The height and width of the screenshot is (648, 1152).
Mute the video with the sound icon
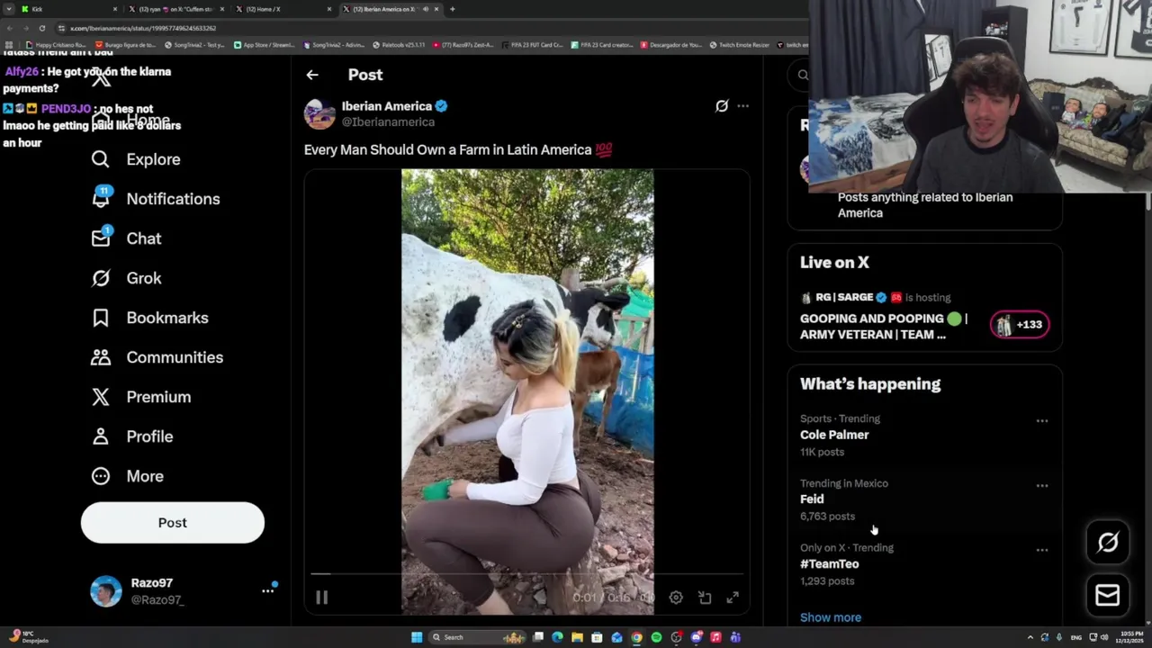647,598
